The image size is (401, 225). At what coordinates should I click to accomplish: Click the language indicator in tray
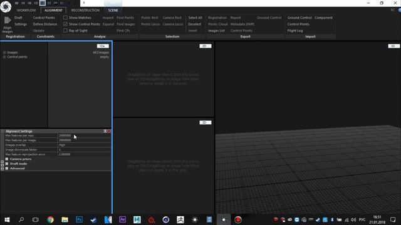pos(362,219)
